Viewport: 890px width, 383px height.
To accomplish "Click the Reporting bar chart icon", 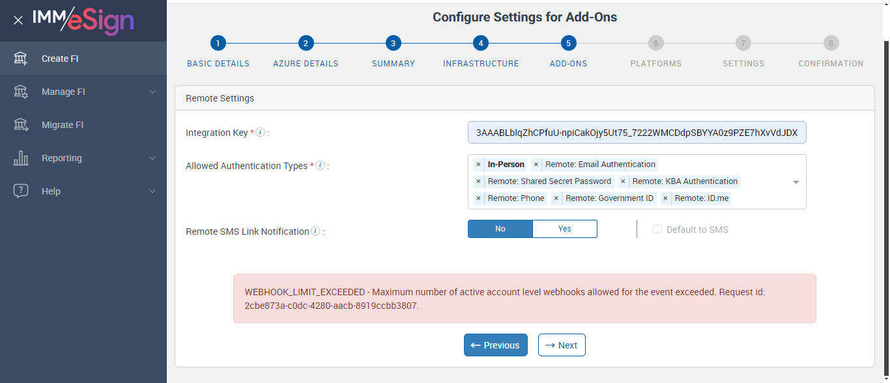I will click(x=21, y=158).
